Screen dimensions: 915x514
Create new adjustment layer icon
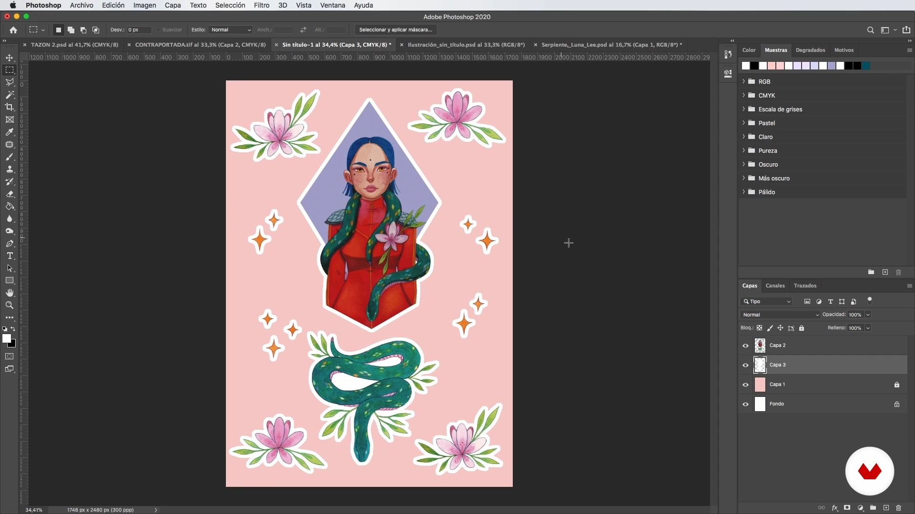(x=861, y=508)
